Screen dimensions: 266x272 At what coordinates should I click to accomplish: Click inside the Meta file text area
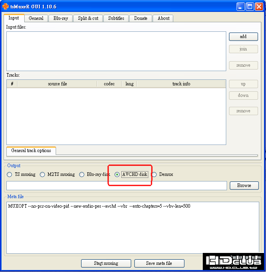(x=133, y=228)
